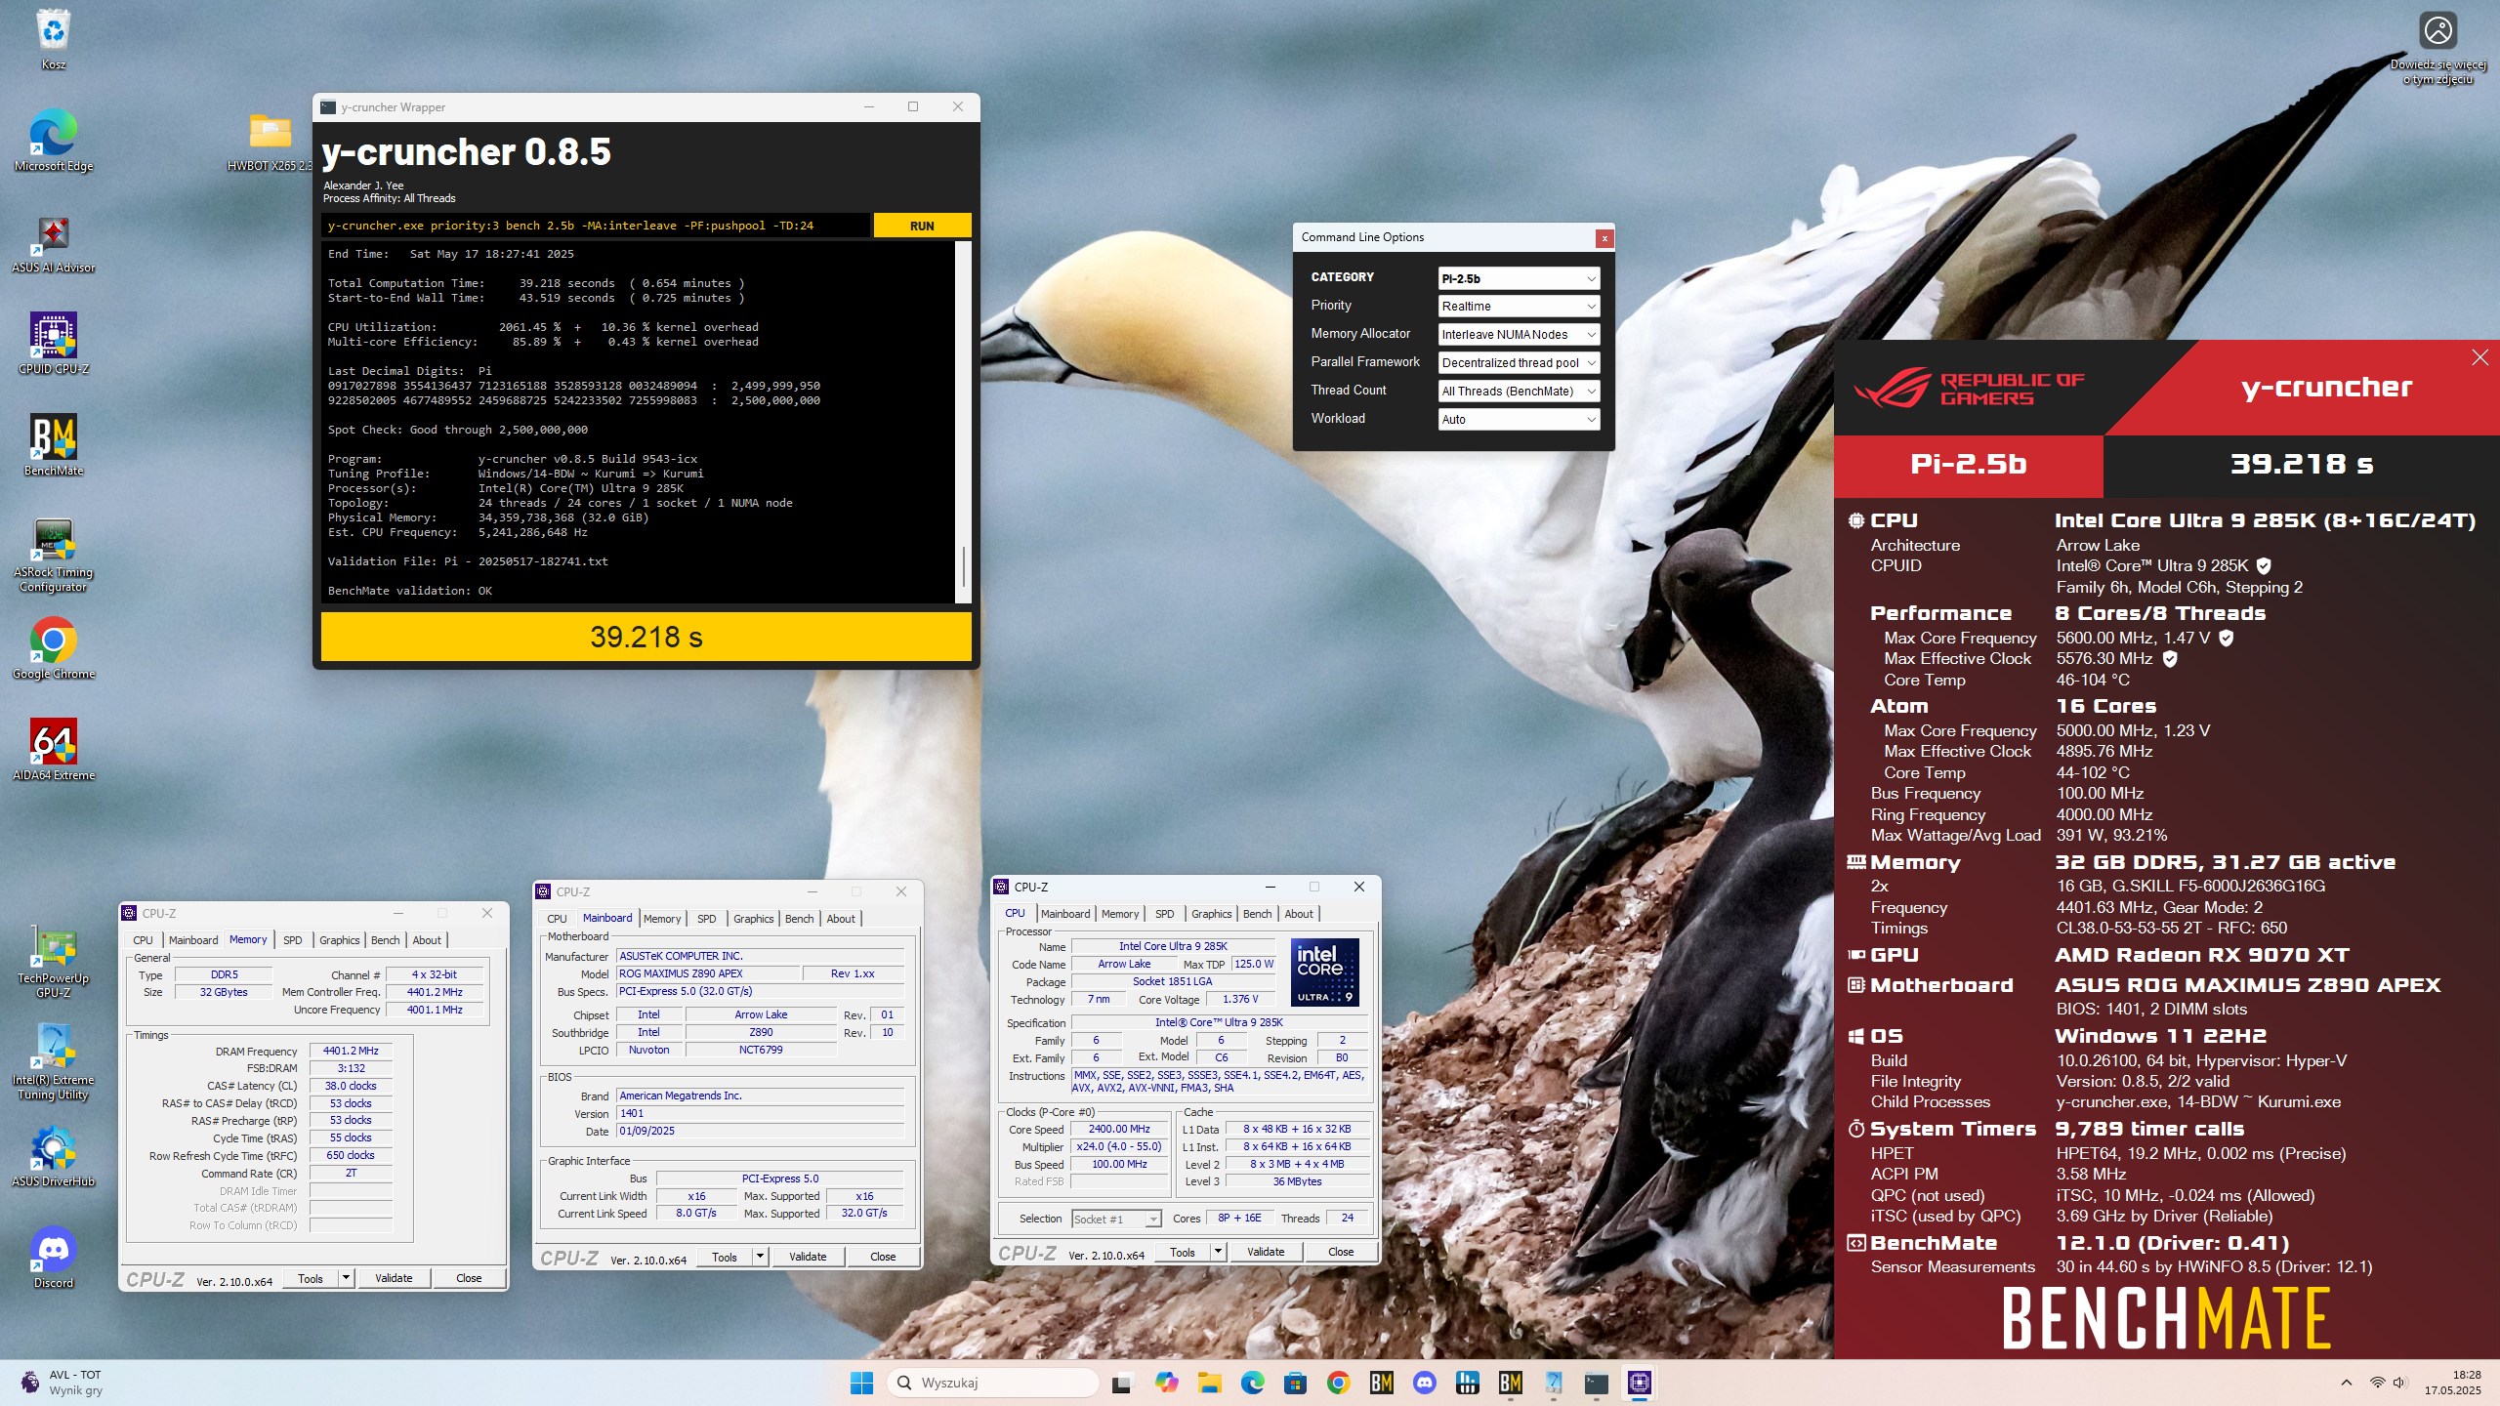Open the HWBOT X265 desktop folder
The width and height of the screenshot is (2500, 1406).
coord(270,141)
